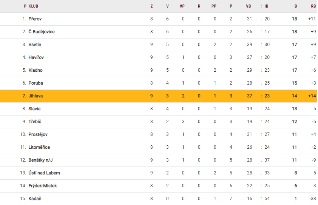
Task: Click the VB column header
Action: click(249, 6)
